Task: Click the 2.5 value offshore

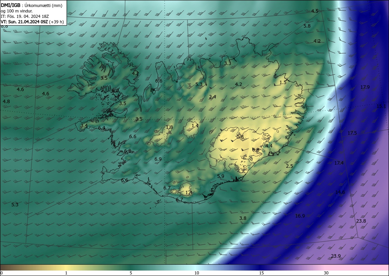Action: [x=290, y=166]
